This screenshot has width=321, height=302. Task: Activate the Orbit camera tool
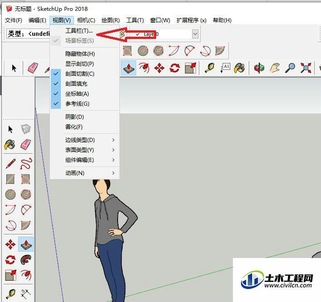(259, 68)
